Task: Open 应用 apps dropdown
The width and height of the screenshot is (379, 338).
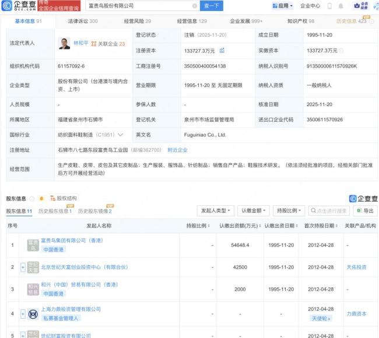Action: tap(282, 6)
